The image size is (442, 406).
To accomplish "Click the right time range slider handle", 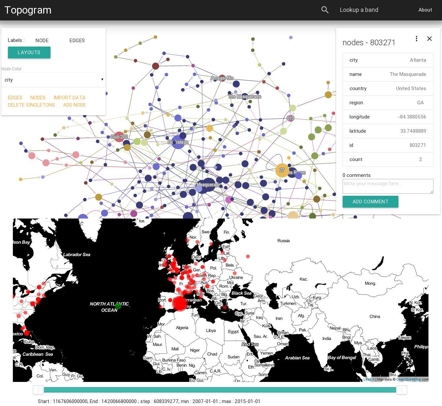I will (x=401, y=390).
